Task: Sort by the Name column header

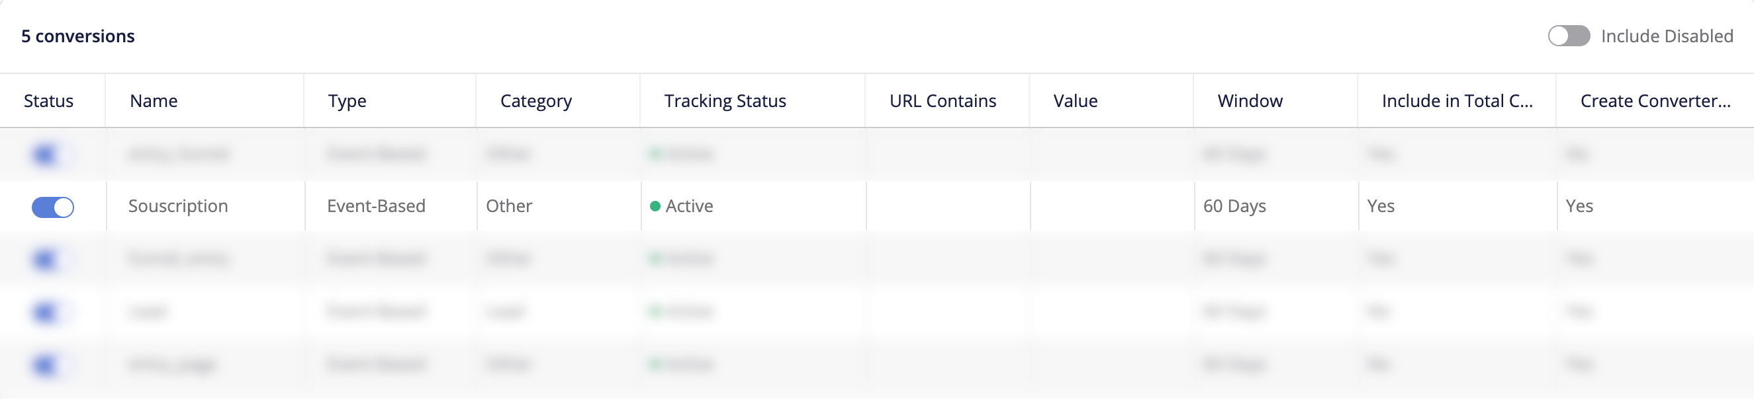Action: pyautogui.click(x=154, y=100)
